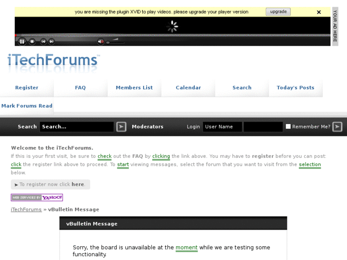347x260 pixels.
Task: Close the XVID plugin warning banner
Action: point(319,12)
